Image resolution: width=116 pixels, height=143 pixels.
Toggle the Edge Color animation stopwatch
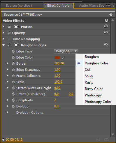click(x=13, y=57)
